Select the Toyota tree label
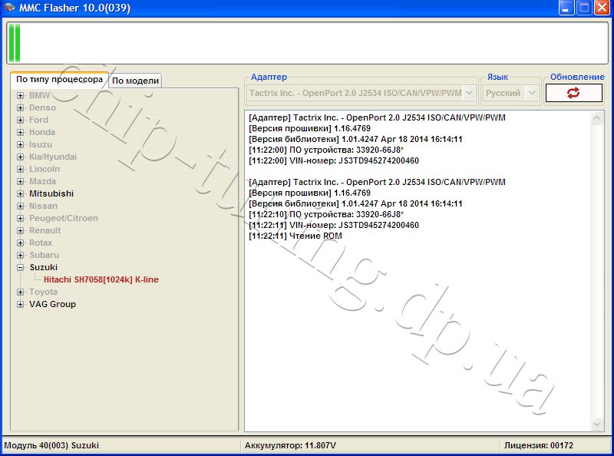The image size is (614, 456). click(x=43, y=292)
